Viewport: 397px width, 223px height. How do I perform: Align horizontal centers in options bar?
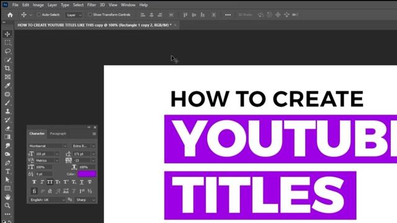tap(151, 15)
